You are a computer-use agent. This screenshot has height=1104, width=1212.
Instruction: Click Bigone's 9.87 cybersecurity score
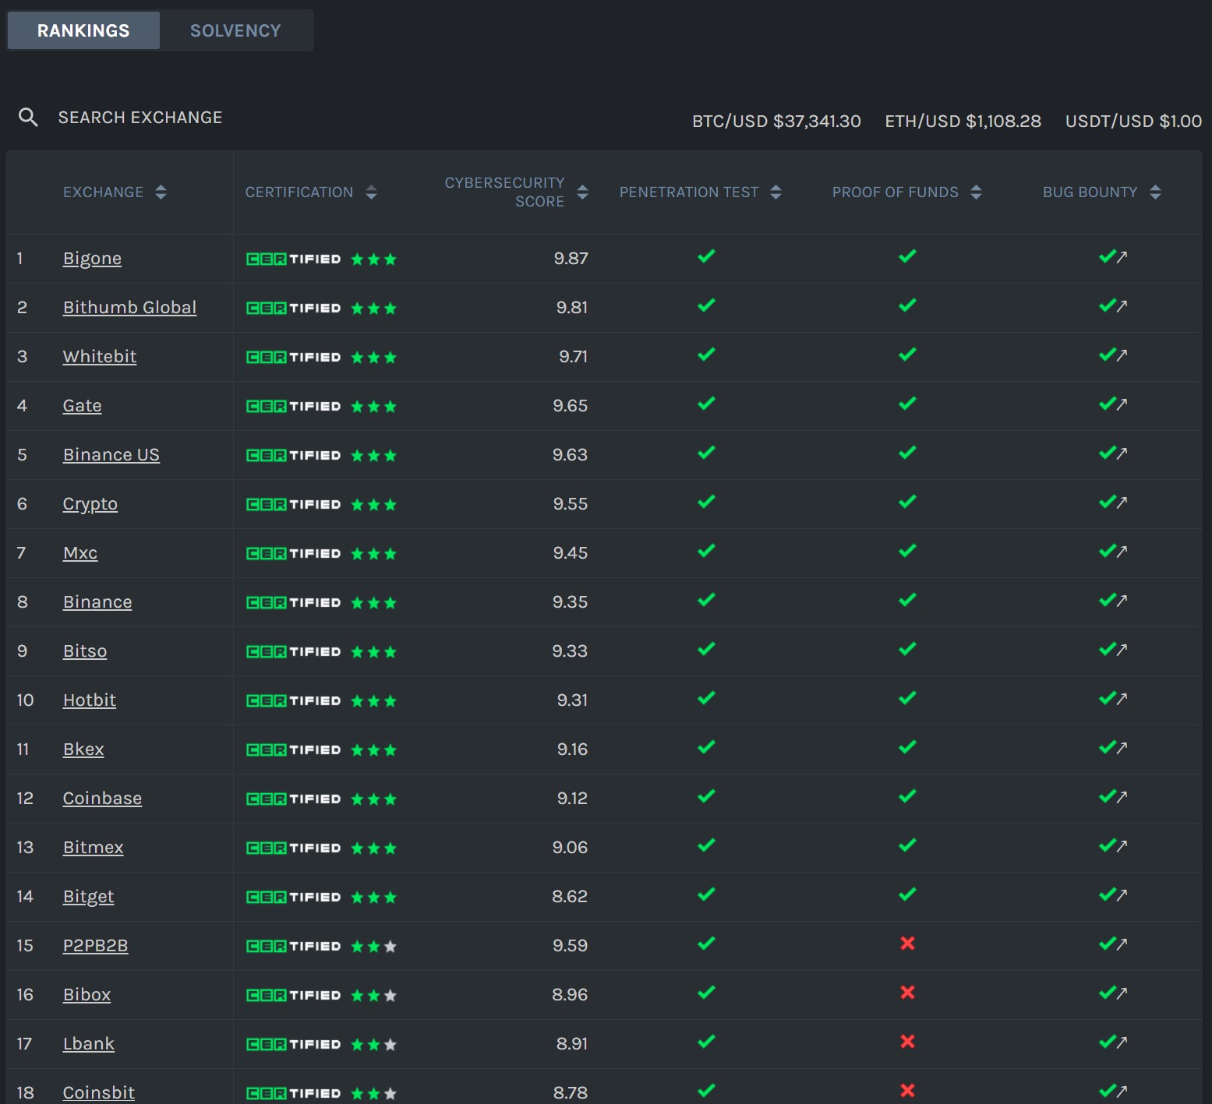pyautogui.click(x=571, y=259)
